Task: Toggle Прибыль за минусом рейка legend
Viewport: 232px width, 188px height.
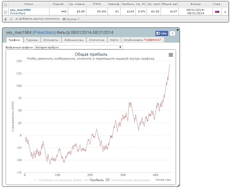Action: [x=58, y=180]
